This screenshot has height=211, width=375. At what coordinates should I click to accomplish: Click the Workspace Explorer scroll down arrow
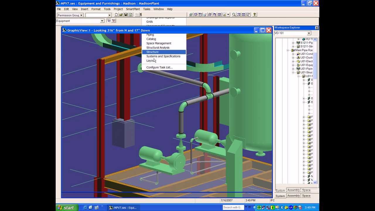(x=315, y=182)
